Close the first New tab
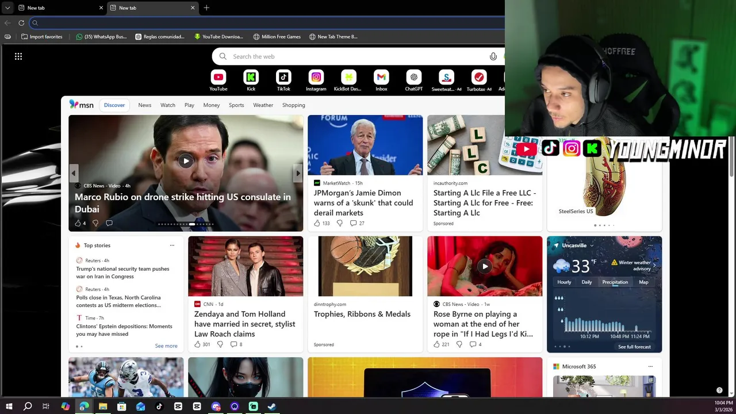The image size is (736, 414). (101, 7)
